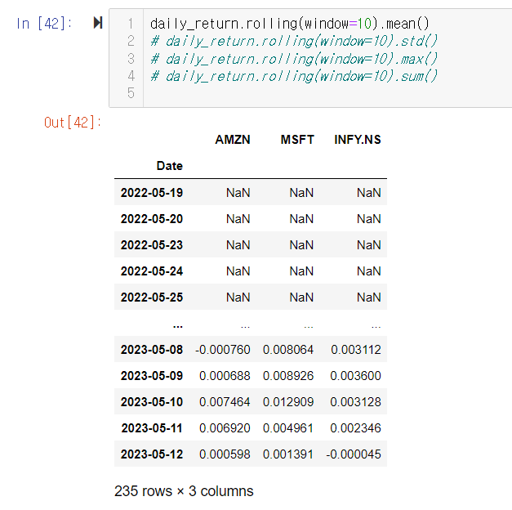The height and width of the screenshot is (510, 512).
Task: Click AMZN NaN for 2022-05-19
Action: pyautogui.click(x=238, y=193)
